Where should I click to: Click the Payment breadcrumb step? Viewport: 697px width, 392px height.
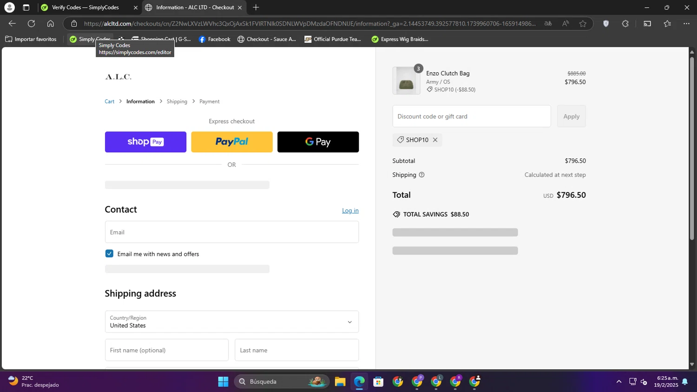(x=210, y=101)
